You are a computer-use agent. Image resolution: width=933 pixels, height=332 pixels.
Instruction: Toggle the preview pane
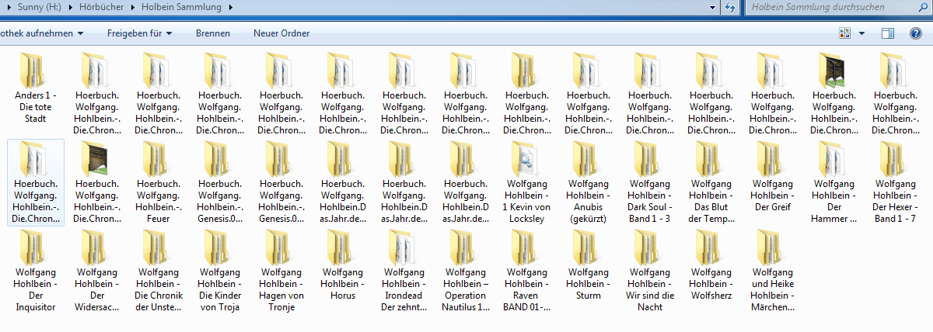click(x=889, y=33)
